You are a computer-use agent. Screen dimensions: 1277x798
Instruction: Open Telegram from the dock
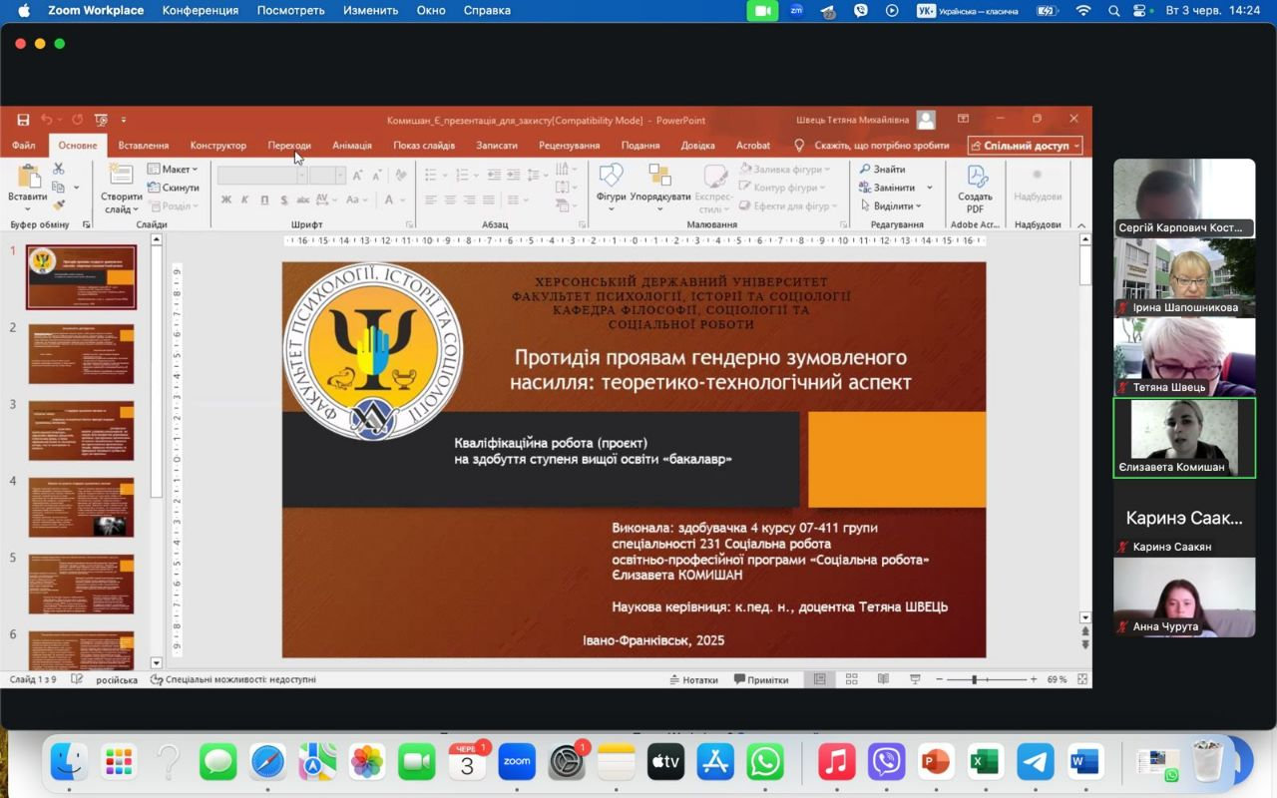coord(1036,763)
